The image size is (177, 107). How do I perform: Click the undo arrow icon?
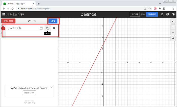coord(29,21)
